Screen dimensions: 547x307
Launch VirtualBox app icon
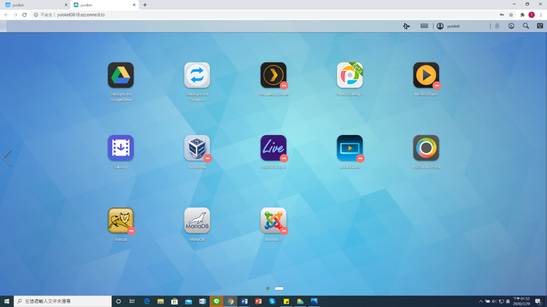tap(197, 148)
